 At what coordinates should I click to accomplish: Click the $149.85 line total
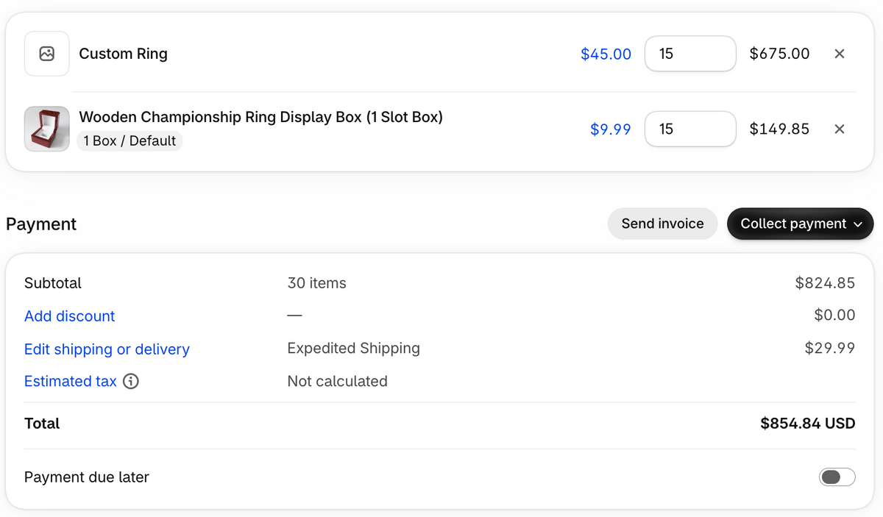[779, 129]
